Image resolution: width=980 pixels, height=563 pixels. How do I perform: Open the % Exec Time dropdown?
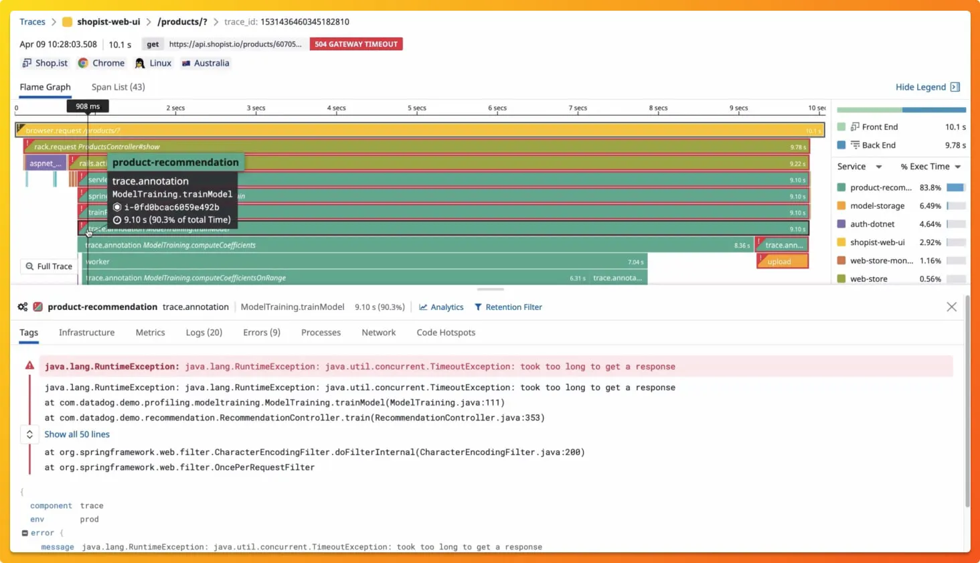958,167
